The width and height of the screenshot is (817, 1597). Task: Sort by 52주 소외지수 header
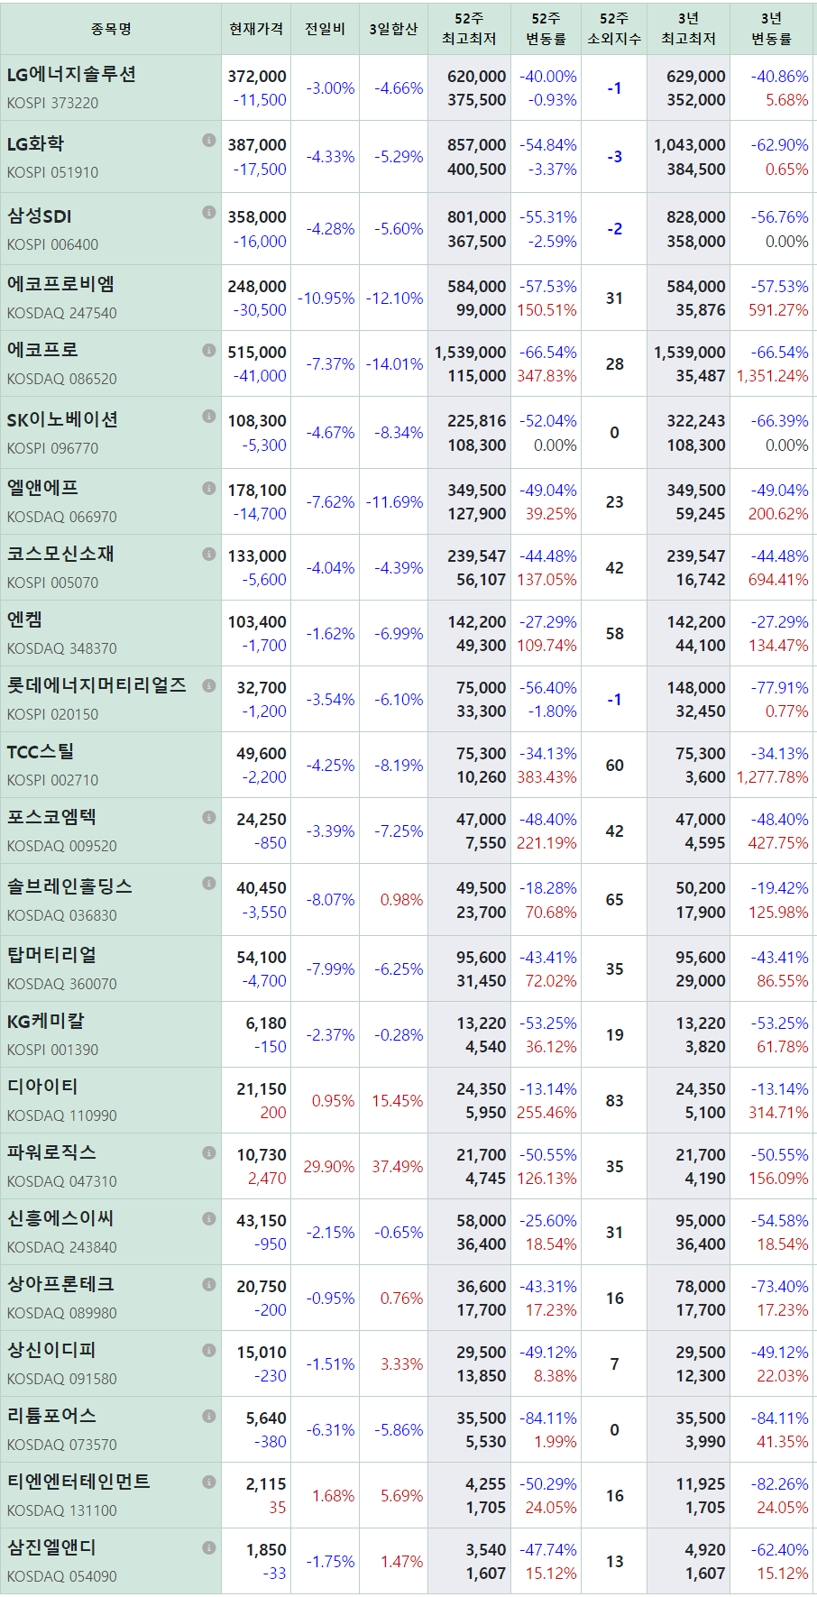pos(614,29)
